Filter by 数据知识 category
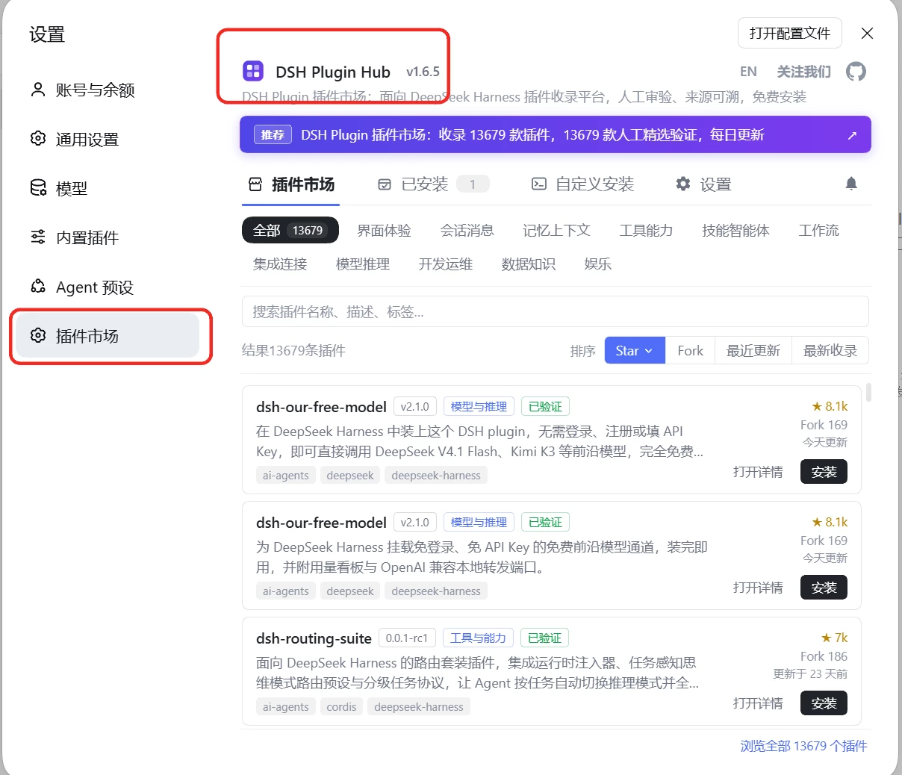Screen dimensions: 902x775 tap(529, 264)
